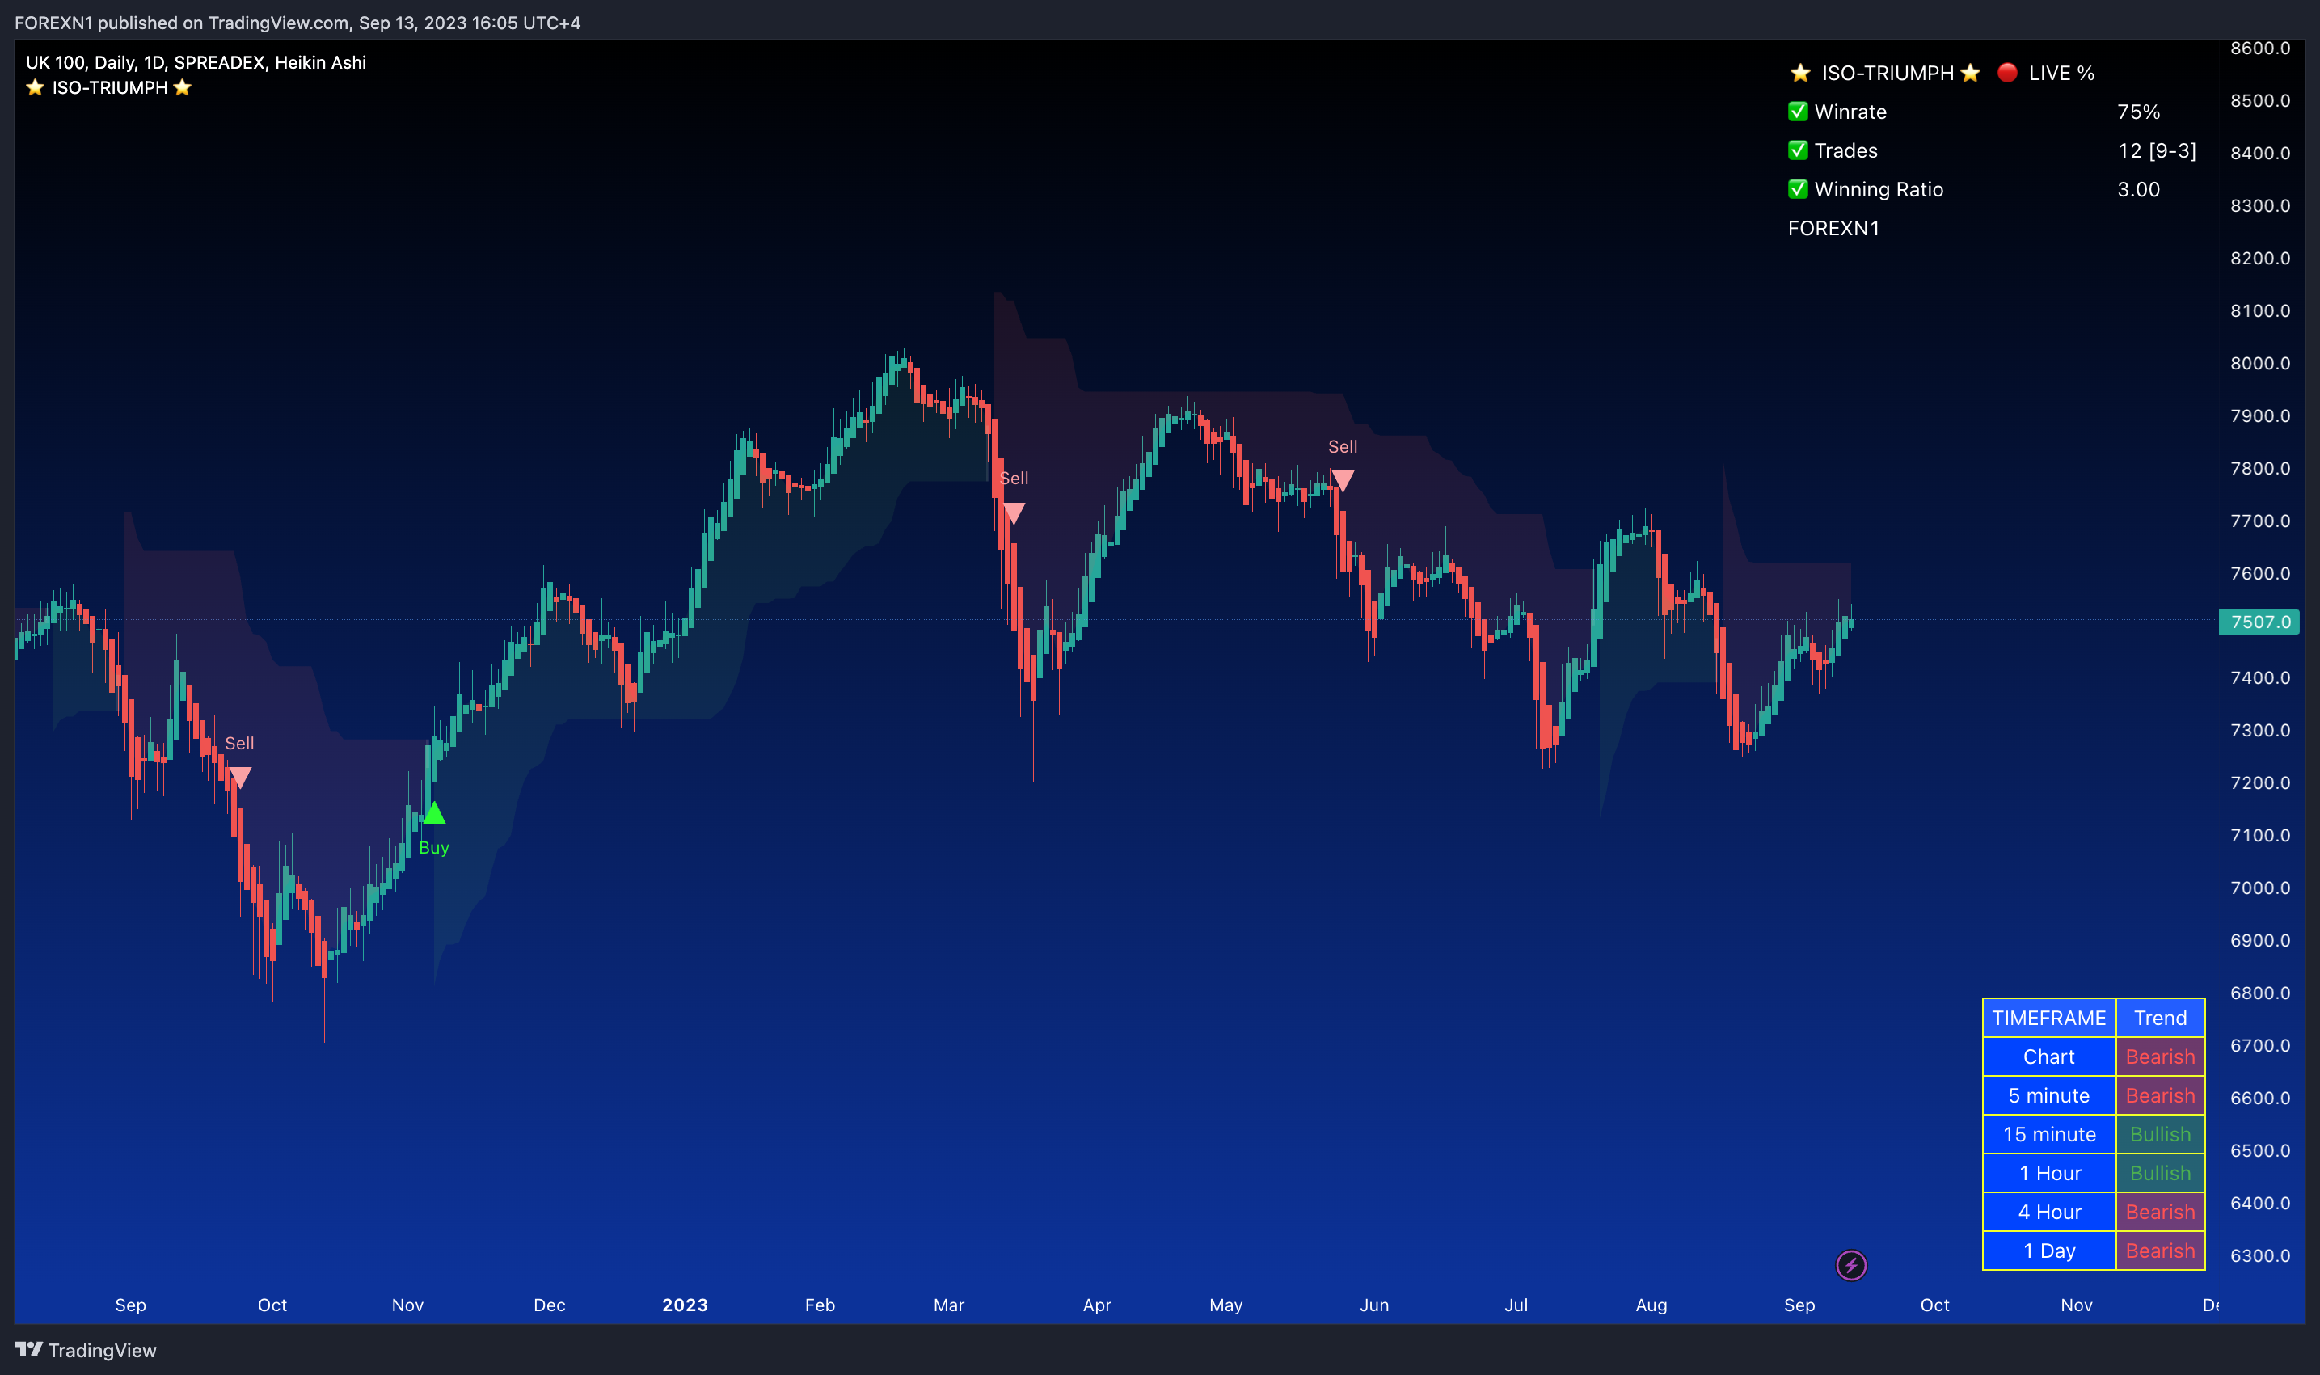Click the red LIVE % indicator dot
Viewport: 2320px width, 1375px height.
(2007, 72)
